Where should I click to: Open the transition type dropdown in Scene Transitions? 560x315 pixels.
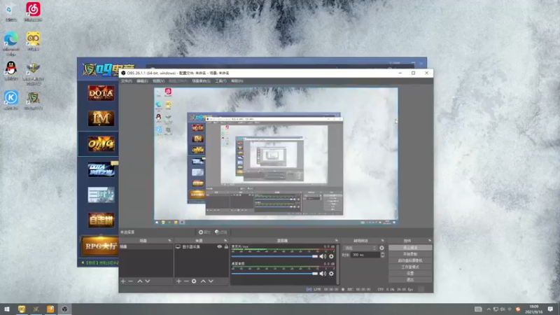[360, 248]
